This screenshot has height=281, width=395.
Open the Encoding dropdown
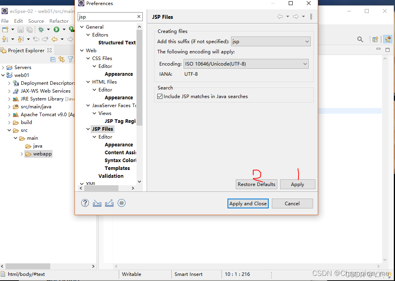(x=246, y=64)
